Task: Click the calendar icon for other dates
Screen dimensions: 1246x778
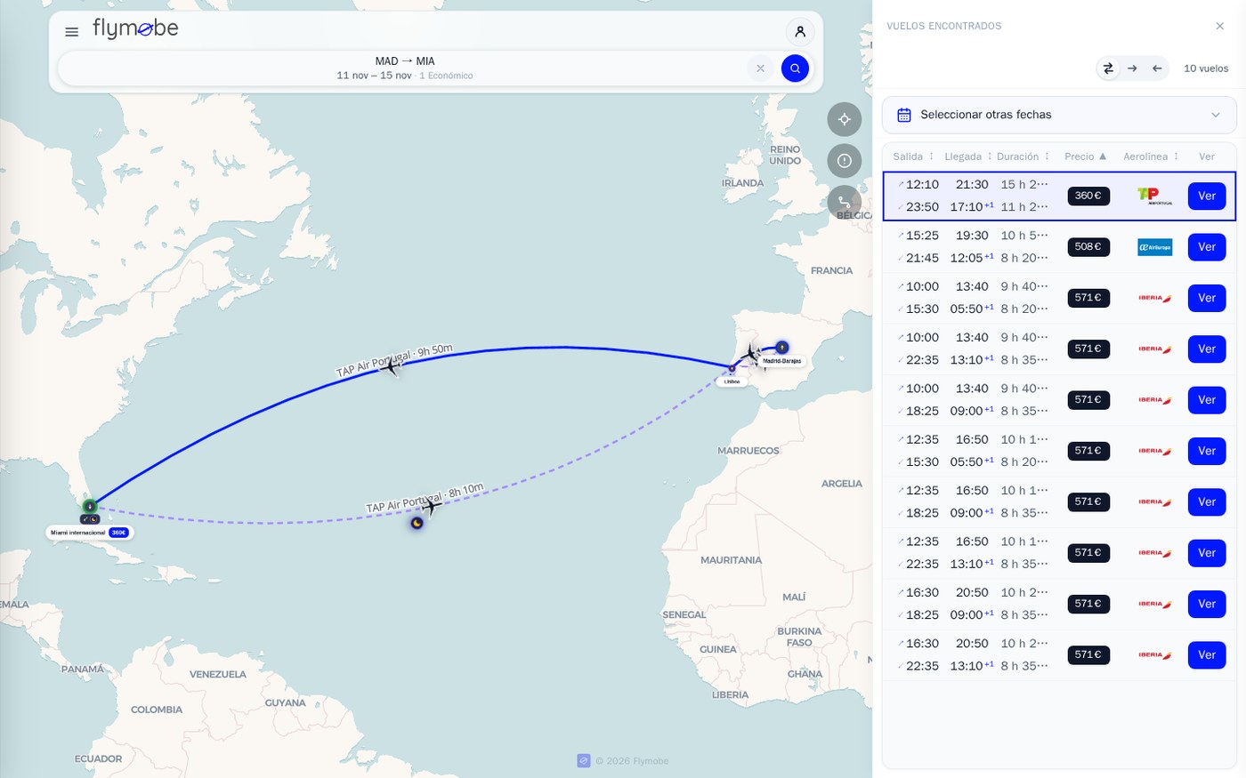Action: coord(904,115)
